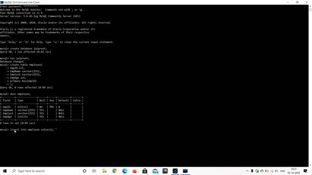The width and height of the screenshot is (312, 175).
Task: Click the vertical scrollbar thumb
Action: pos(310,10)
